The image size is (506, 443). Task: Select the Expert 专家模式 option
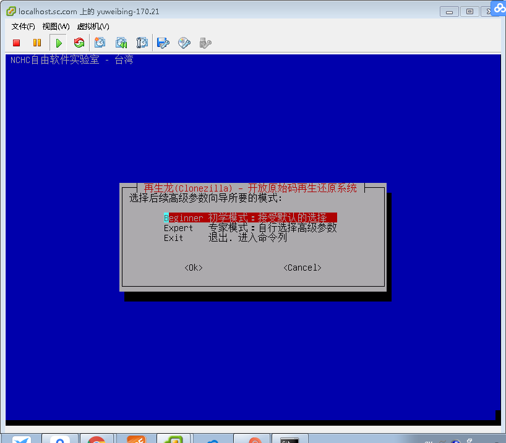coord(251,228)
